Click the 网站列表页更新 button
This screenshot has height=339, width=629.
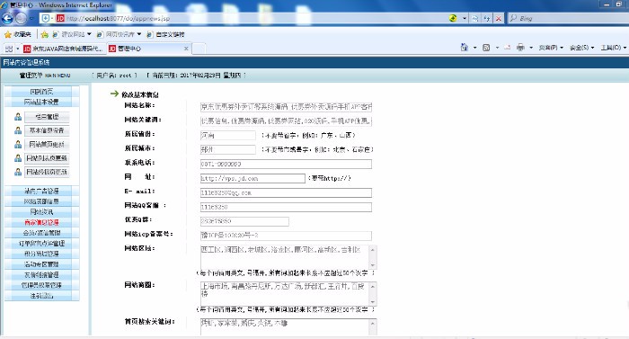point(47,158)
